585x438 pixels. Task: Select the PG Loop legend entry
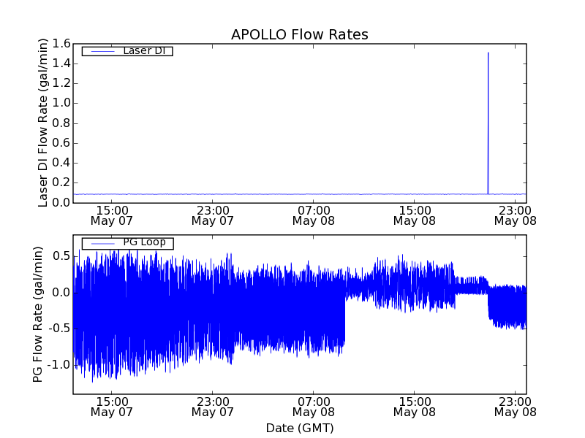(x=143, y=242)
